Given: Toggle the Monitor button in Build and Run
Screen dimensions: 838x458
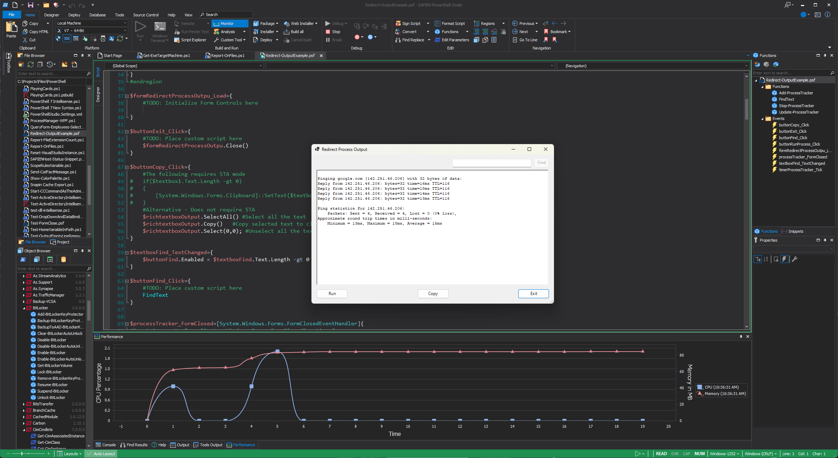Looking at the screenshot, I should point(230,23).
